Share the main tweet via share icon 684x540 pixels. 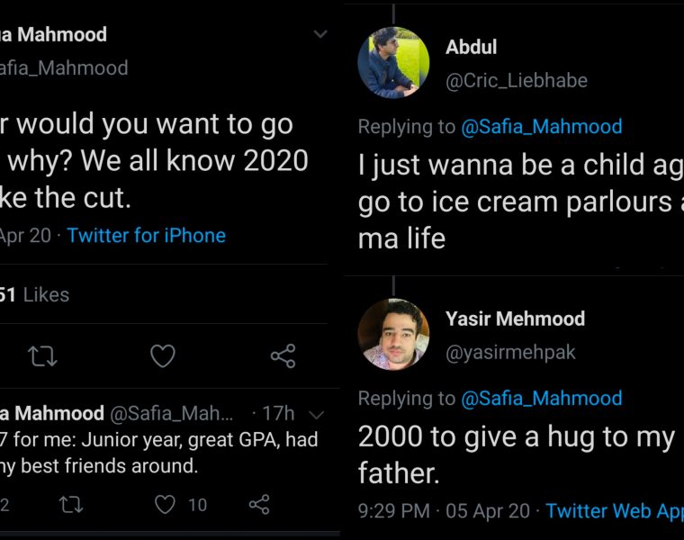283,357
